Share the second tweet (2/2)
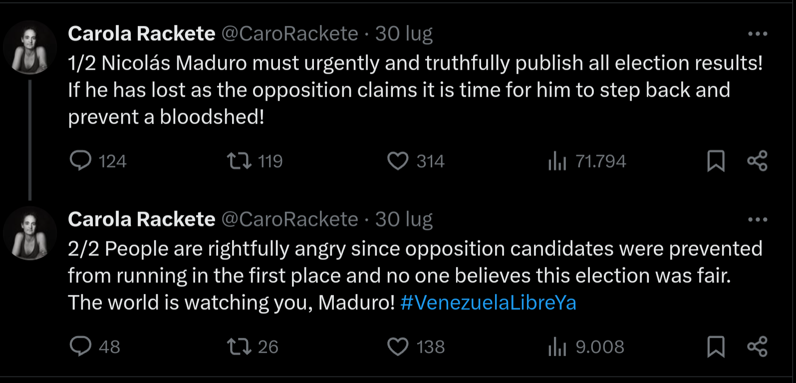796x383 pixels. [x=757, y=347]
